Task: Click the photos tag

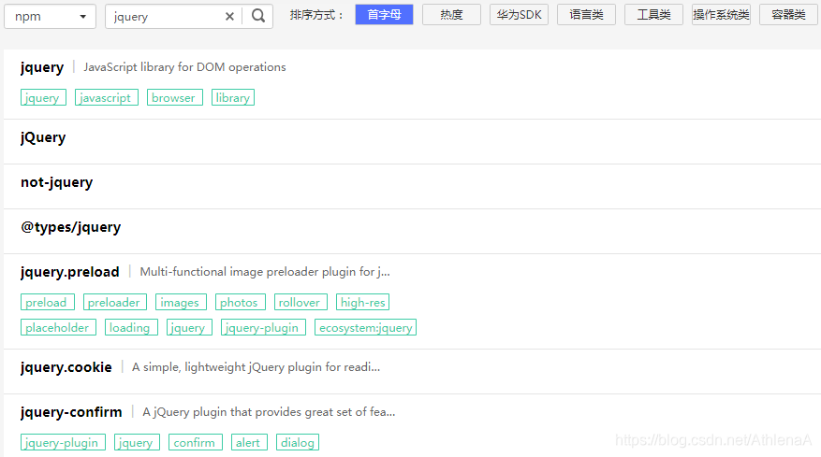Action: pyautogui.click(x=240, y=302)
